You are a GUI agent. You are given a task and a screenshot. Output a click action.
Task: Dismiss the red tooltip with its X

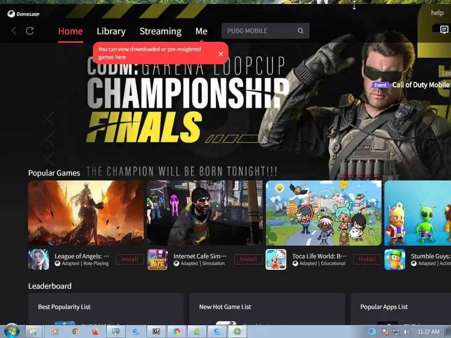pos(221,54)
